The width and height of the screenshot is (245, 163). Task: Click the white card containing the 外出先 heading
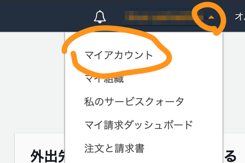40,148
